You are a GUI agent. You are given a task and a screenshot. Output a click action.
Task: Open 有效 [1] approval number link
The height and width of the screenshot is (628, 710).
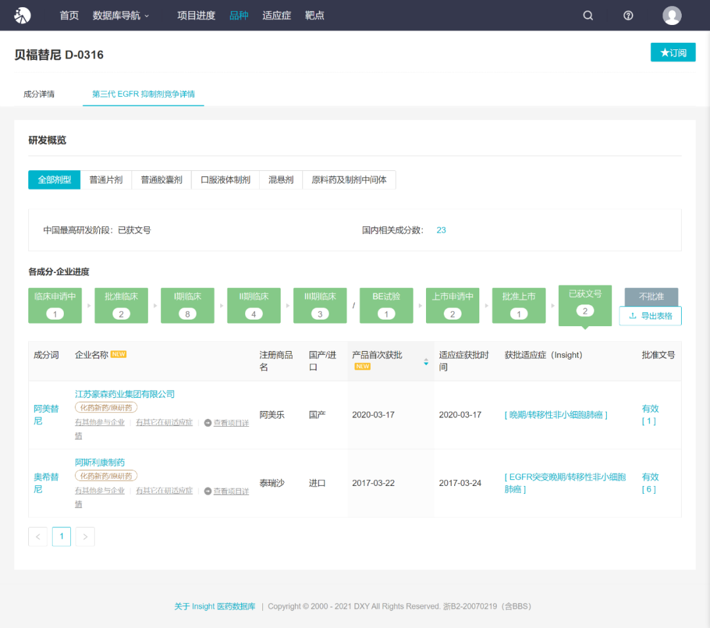pyautogui.click(x=650, y=415)
